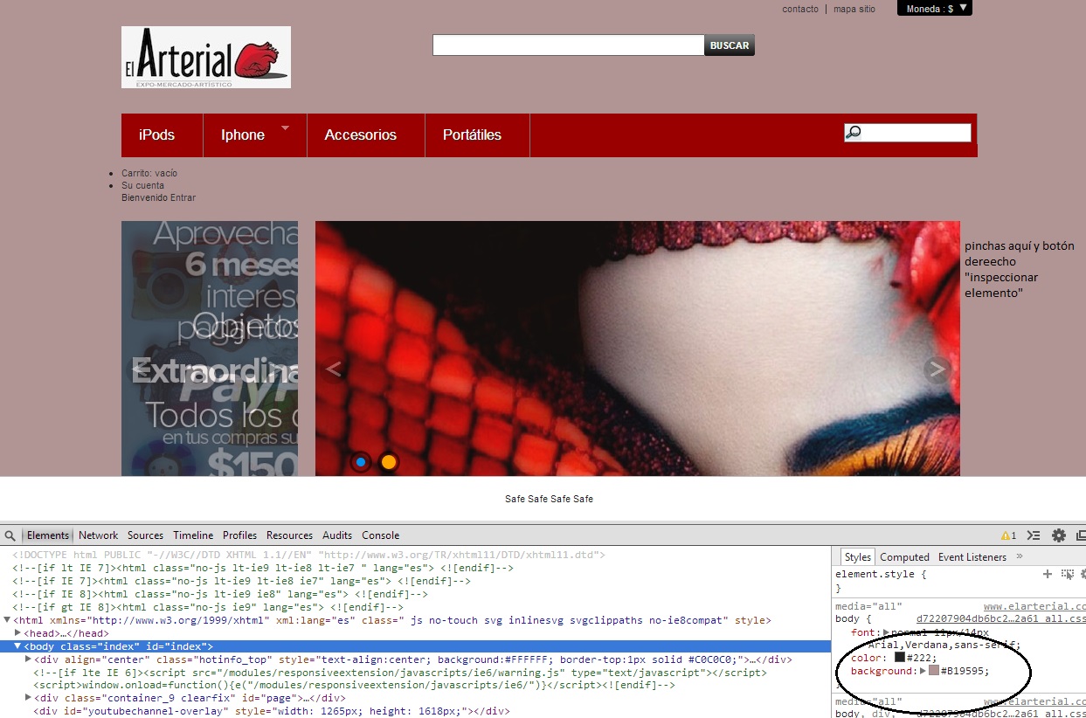Expand the background property triangle

[x=923, y=671]
